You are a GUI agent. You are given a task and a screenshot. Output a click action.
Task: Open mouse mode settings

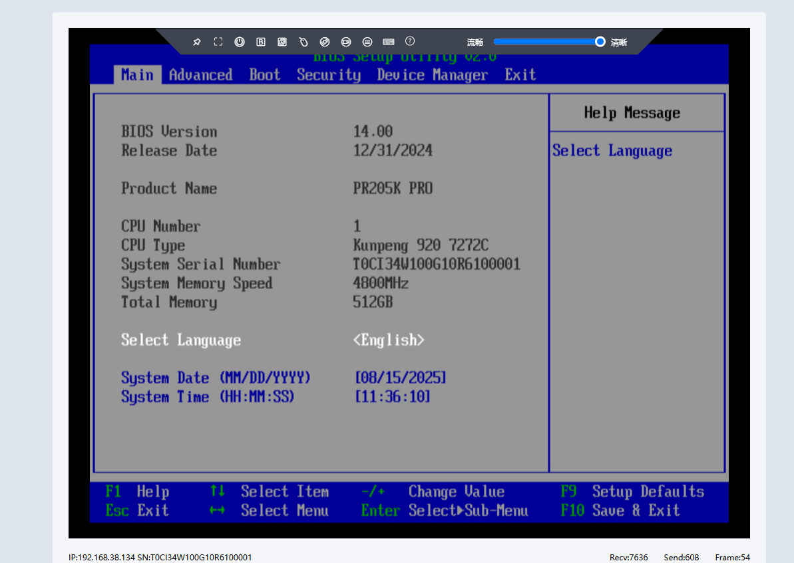click(303, 41)
